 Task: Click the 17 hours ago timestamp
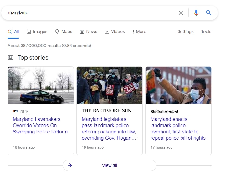162,147
